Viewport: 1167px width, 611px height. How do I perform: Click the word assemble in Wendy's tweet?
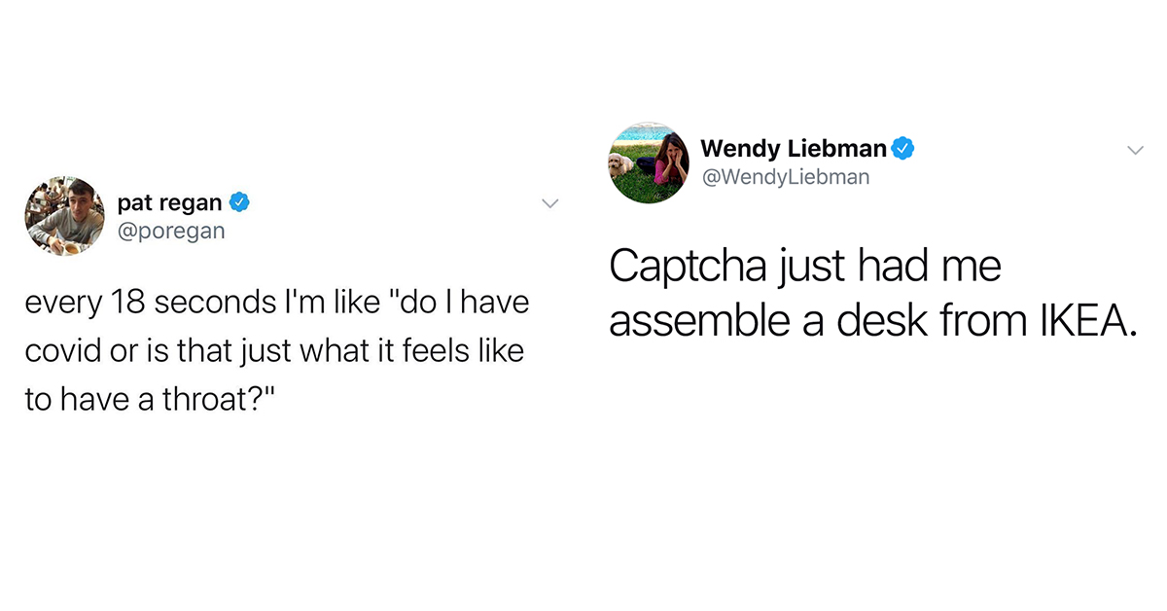[x=684, y=318]
